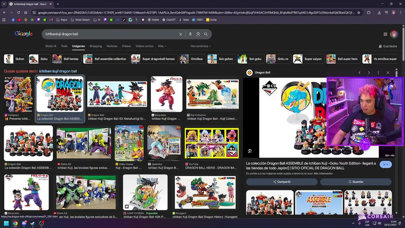The image size is (405, 228).
Task: Switch to the Noticias tab
Action: [x=112, y=46]
